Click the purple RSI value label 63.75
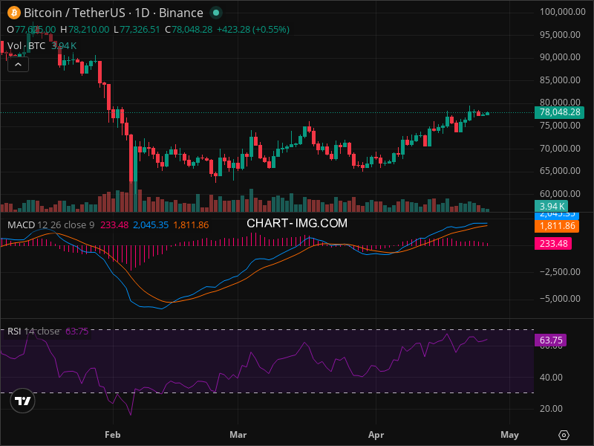The image size is (594, 446). [x=550, y=340]
